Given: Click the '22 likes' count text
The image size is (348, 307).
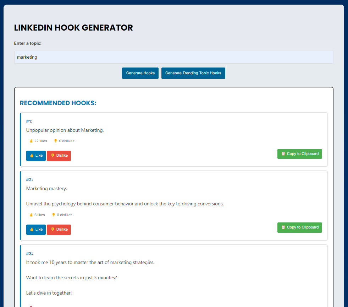Looking at the screenshot, I should tap(40, 141).
